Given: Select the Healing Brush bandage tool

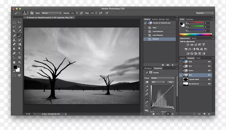Looking at the screenshot, I should pos(14,36).
